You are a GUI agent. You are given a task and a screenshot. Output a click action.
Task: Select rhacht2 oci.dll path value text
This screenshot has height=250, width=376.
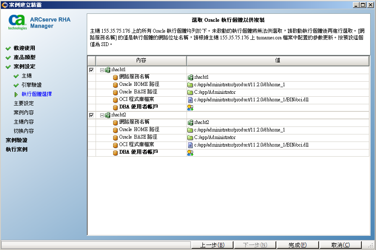(x=252, y=145)
